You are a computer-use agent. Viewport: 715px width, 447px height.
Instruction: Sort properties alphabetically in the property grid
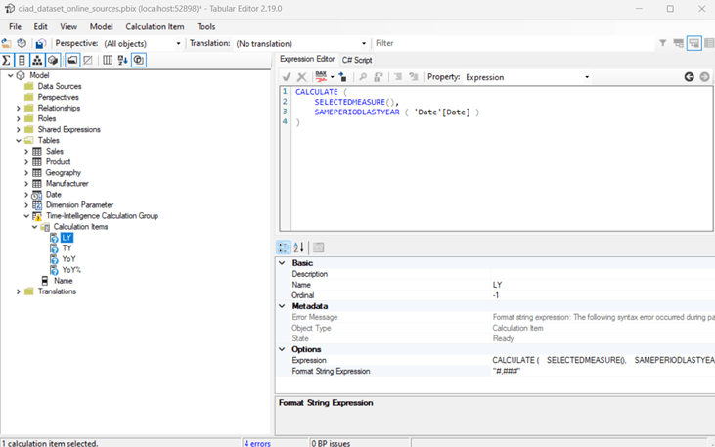pos(299,247)
